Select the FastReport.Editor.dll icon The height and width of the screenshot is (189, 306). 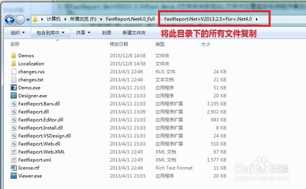14,120
